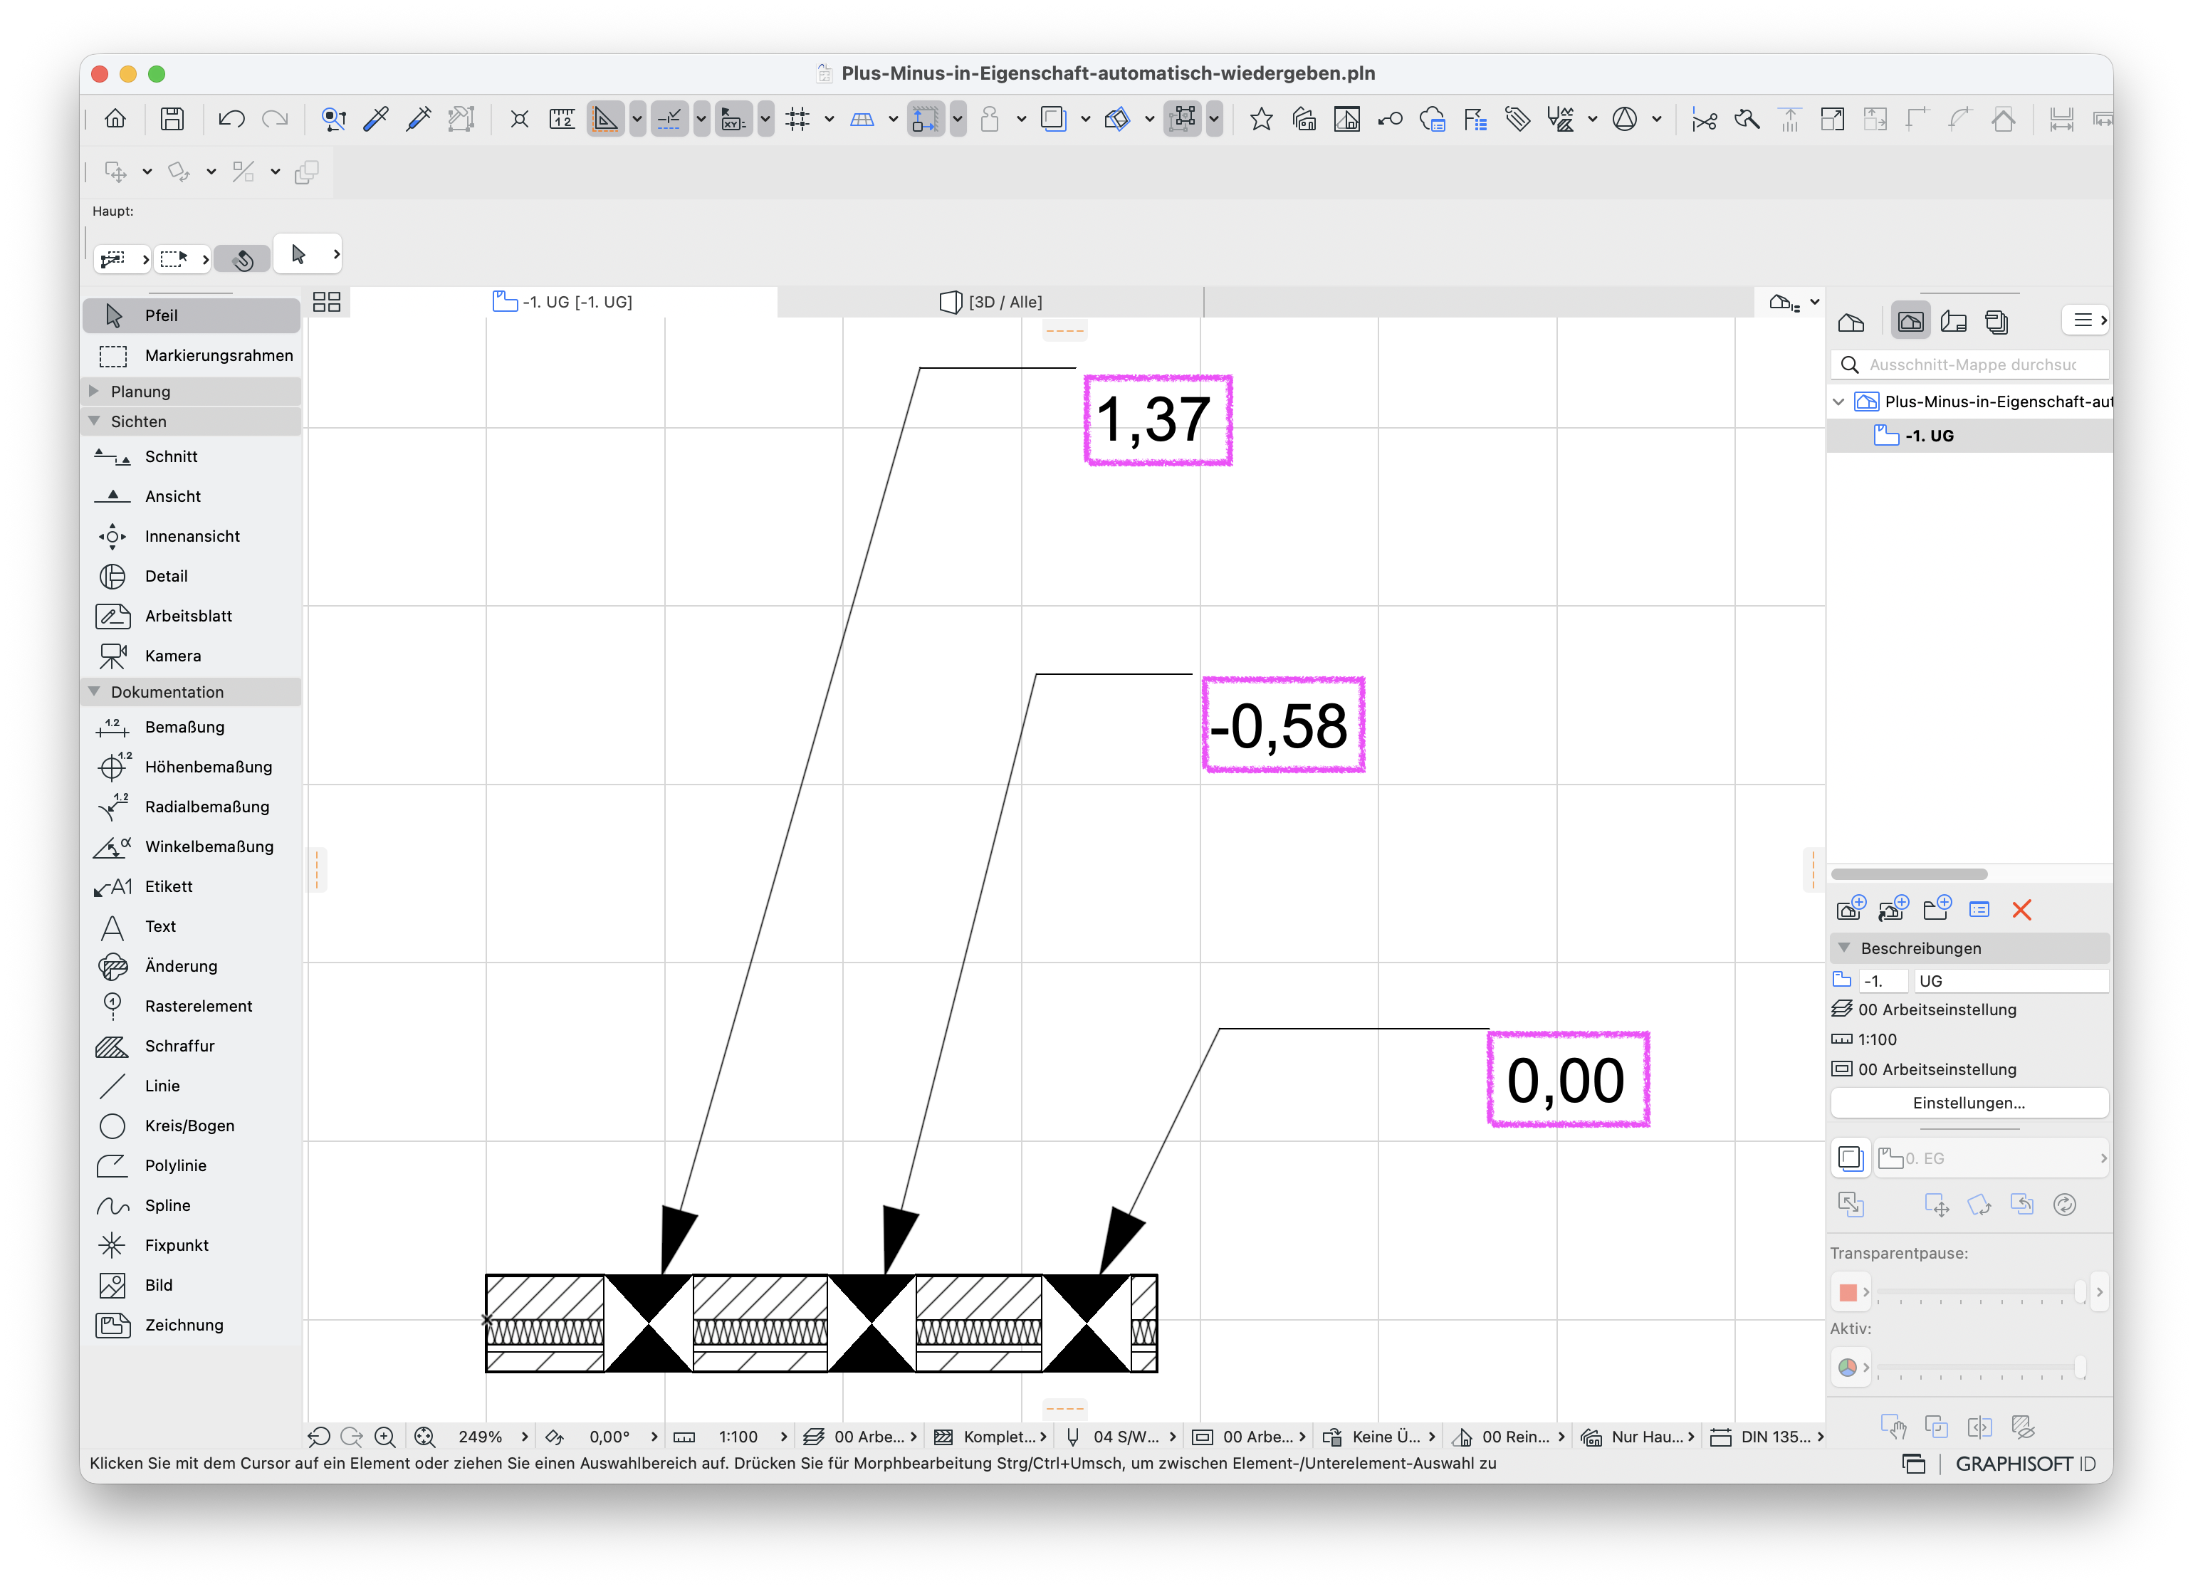Screen dimensions: 2193x1589
Task: Select the Detail tool
Action: [192, 576]
